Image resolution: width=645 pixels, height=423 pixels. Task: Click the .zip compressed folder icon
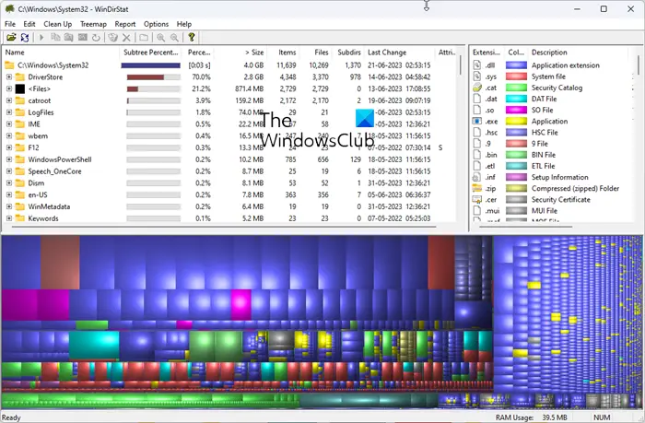(477, 188)
